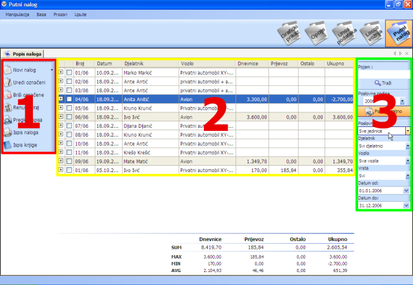Open Vrsta Svi dropdown

(x=408, y=175)
